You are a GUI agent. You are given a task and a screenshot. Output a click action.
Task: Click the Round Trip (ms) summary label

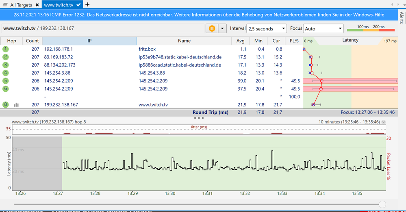coord(210,112)
